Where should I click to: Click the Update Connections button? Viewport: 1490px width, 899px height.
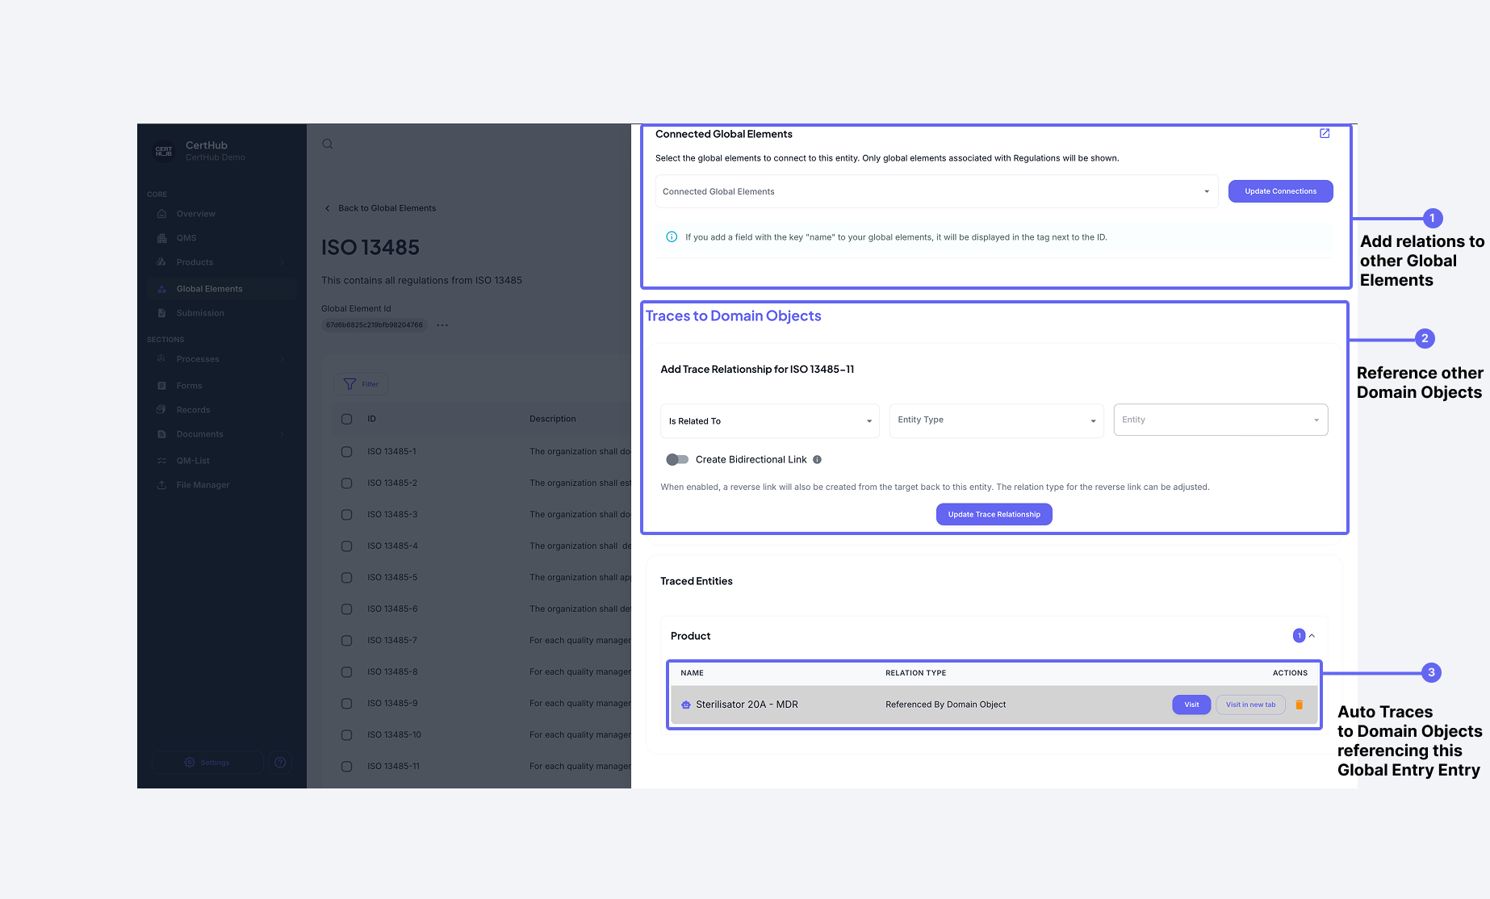tap(1280, 191)
